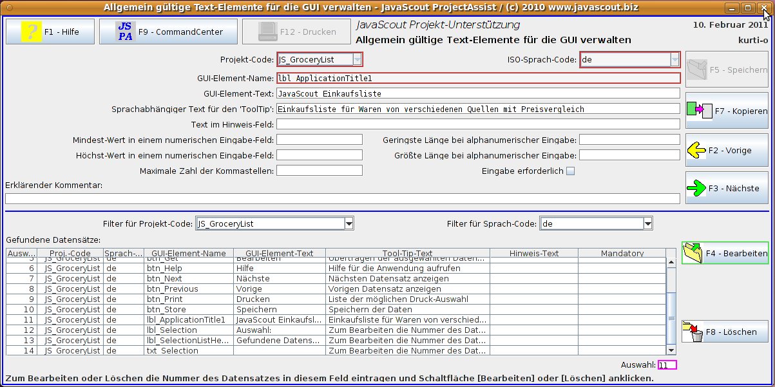Click the Tool-Tip-Text column header
Image resolution: width=775 pixels, height=387 pixels.
407,254
